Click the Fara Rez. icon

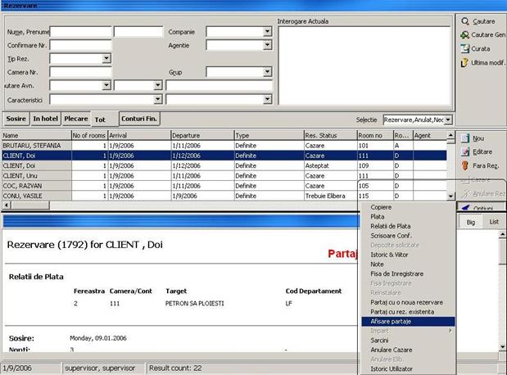pos(465,165)
